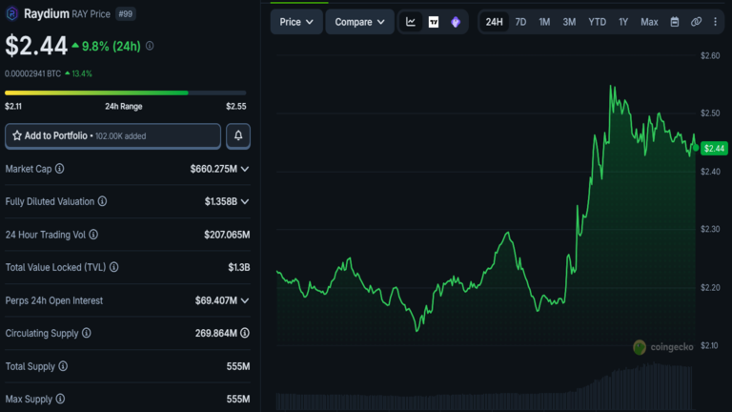Screen dimensions: 732x412
Task: Click the Total Value Locked info icon
Action: 114,267
